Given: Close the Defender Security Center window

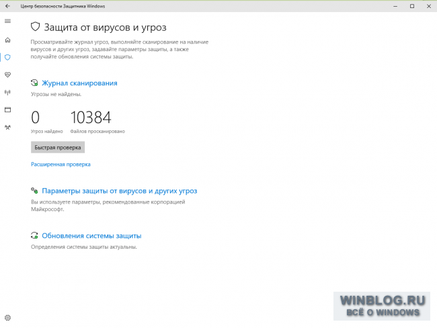Looking at the screenshot, I should [x=429, y=6].
